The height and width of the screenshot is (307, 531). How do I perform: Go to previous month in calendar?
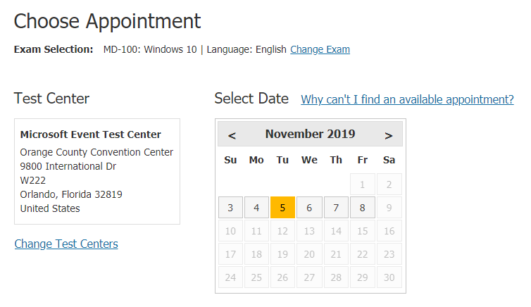pyautogui.click(x=232, y=135)
